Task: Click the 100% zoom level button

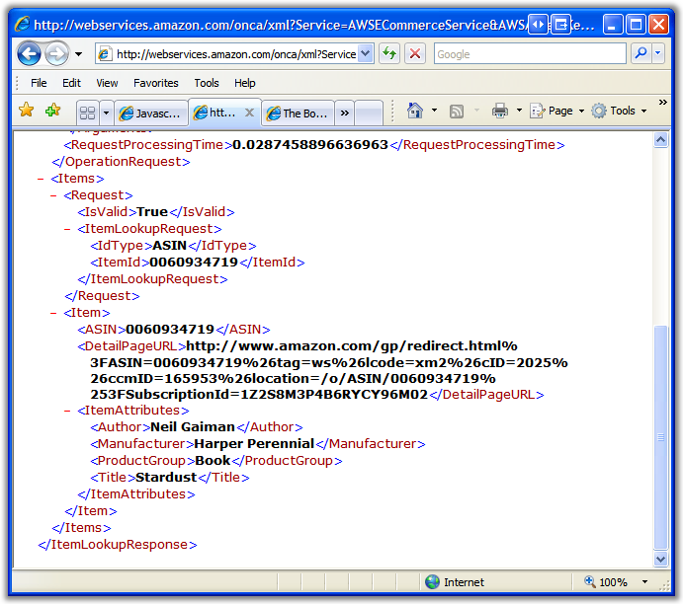Action: click(x=606, y=582)
